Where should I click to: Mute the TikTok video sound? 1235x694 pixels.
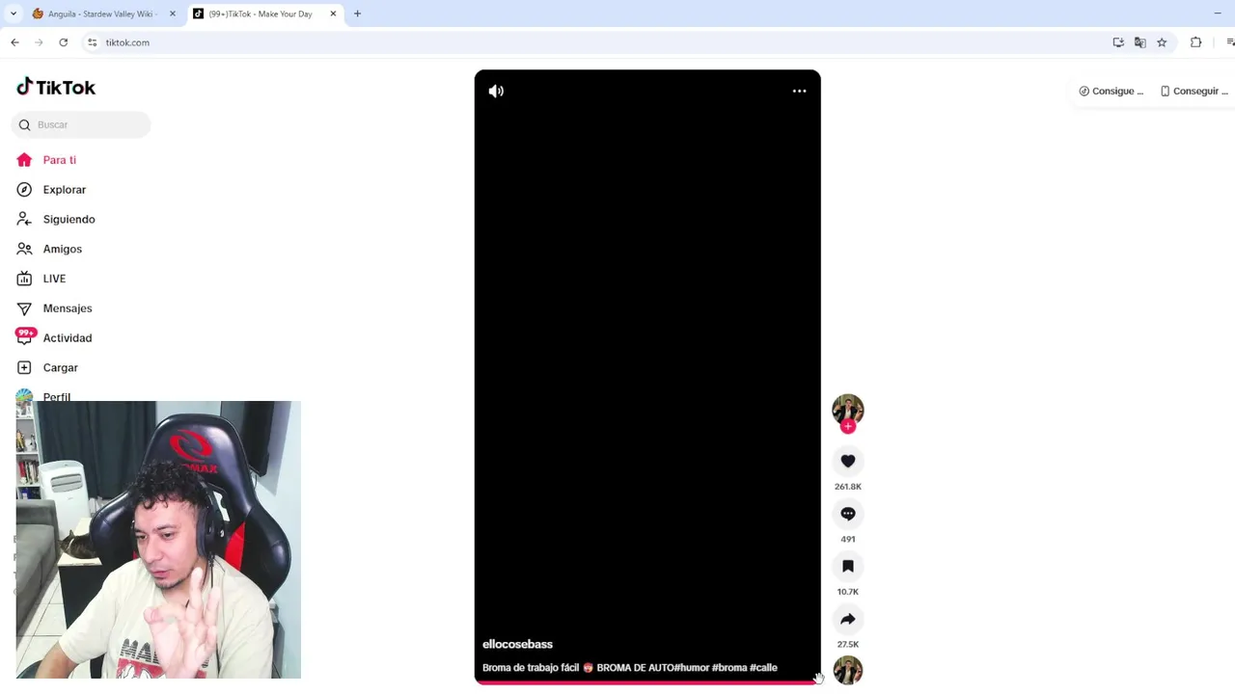[496, 91]
